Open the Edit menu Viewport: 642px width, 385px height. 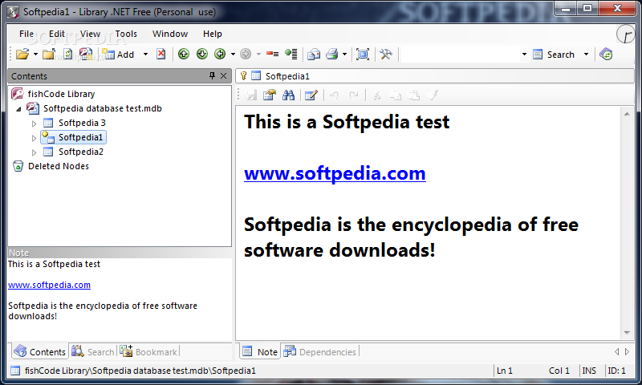56,34
